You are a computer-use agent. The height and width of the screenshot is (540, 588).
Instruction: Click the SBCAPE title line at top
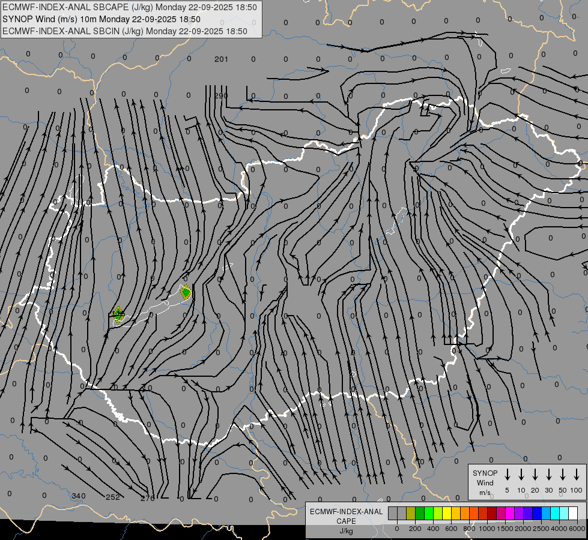coord(130,7)
